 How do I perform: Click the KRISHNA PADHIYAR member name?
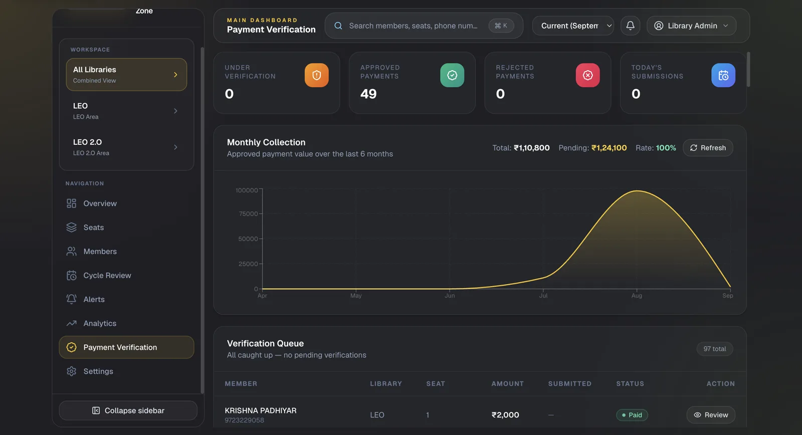pos(261,410)
